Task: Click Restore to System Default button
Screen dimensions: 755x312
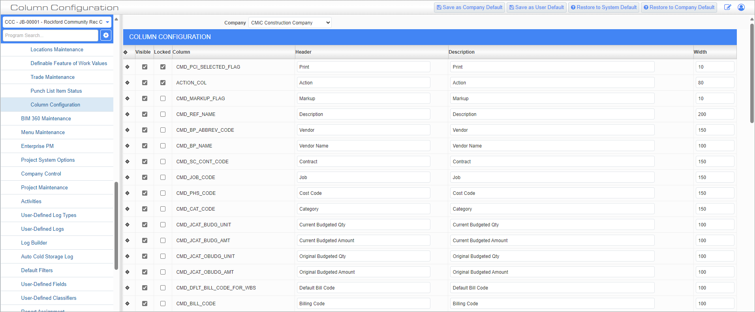Action: click(x=603, y=7)
